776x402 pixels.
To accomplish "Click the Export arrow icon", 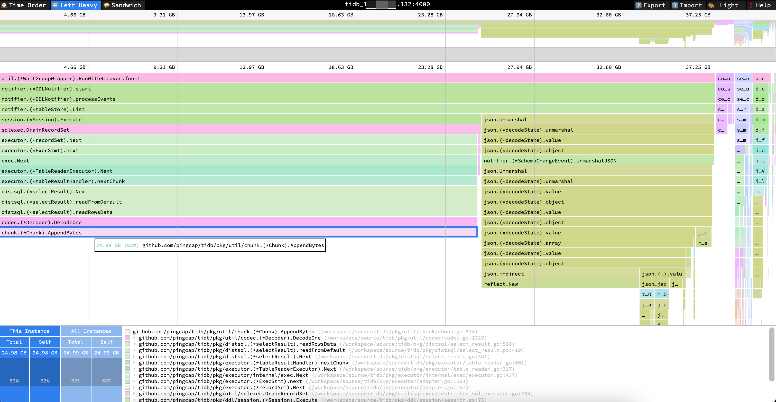I will click(638, 5).
